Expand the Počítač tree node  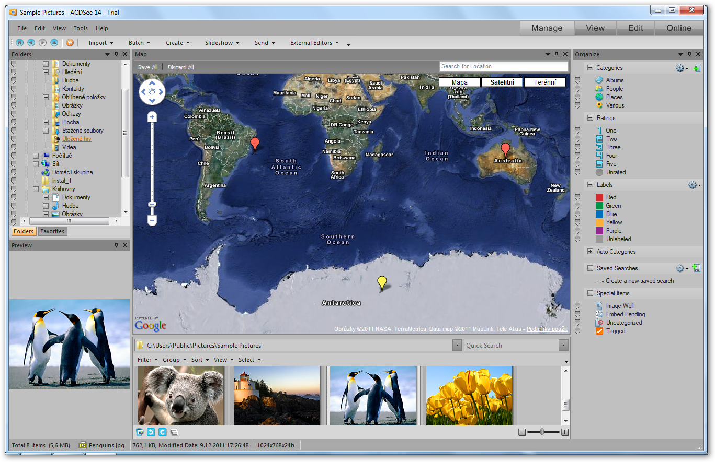pos(36,156)
